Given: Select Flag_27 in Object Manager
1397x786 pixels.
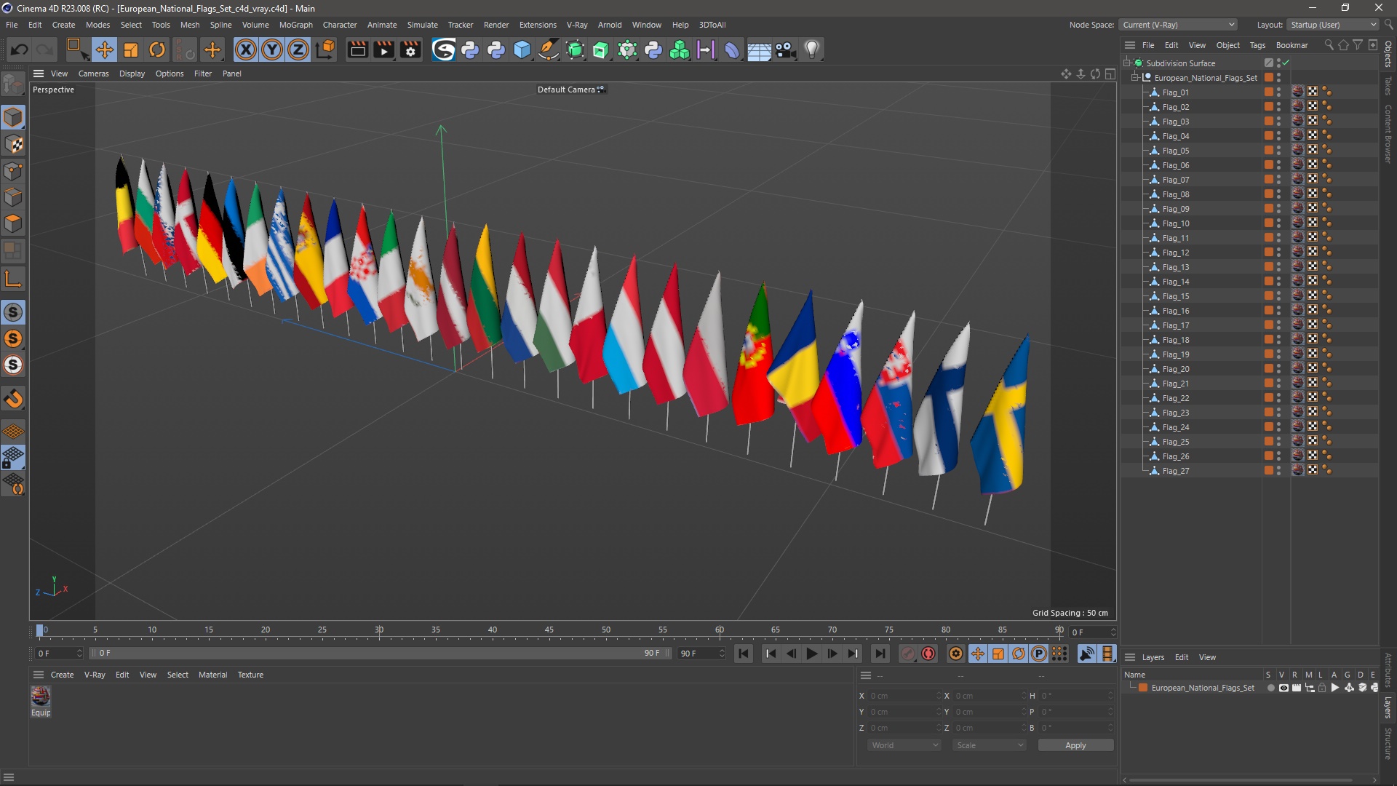Looking at the screenshot, I should [x=1175, y=471].
